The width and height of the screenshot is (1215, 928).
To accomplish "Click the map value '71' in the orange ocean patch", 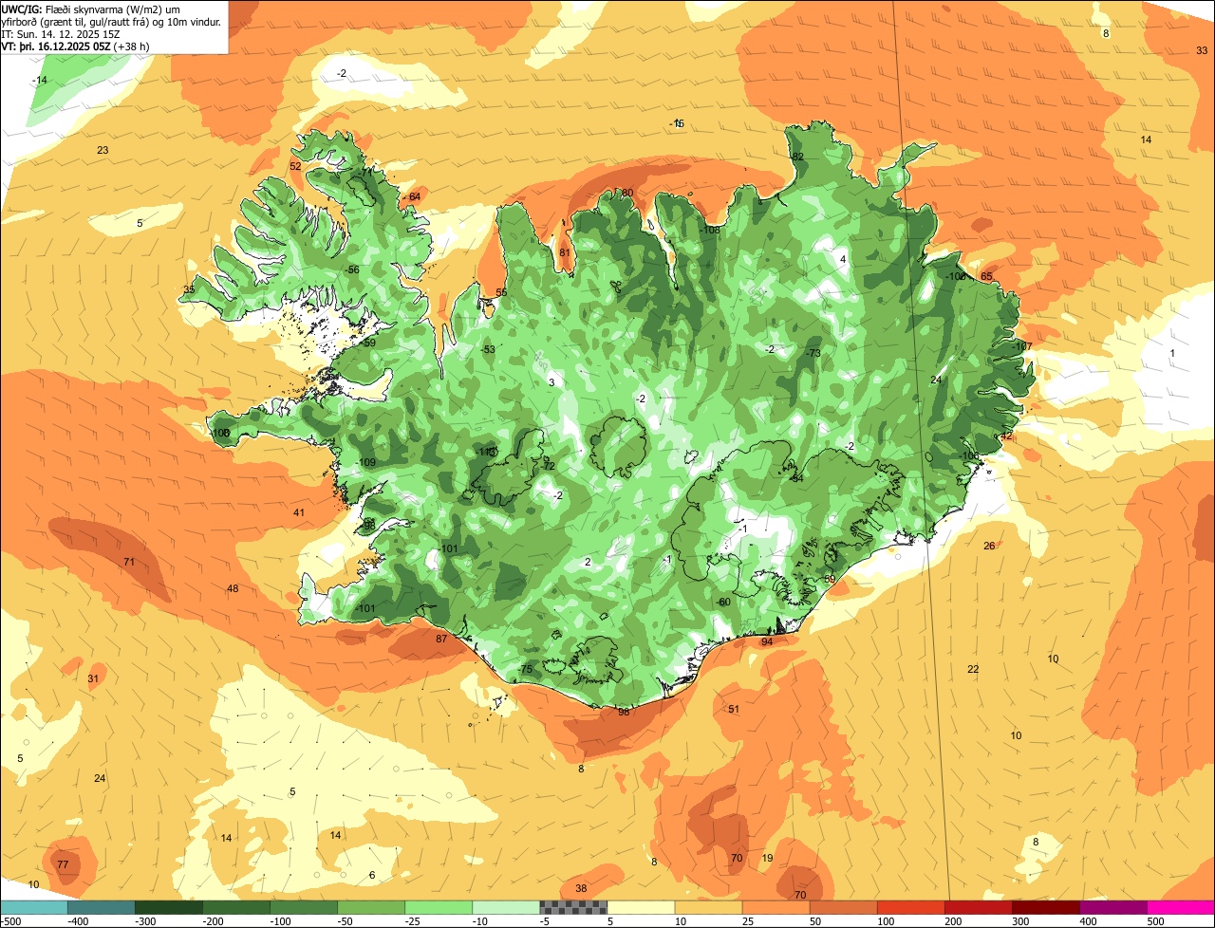I will 129,563.
